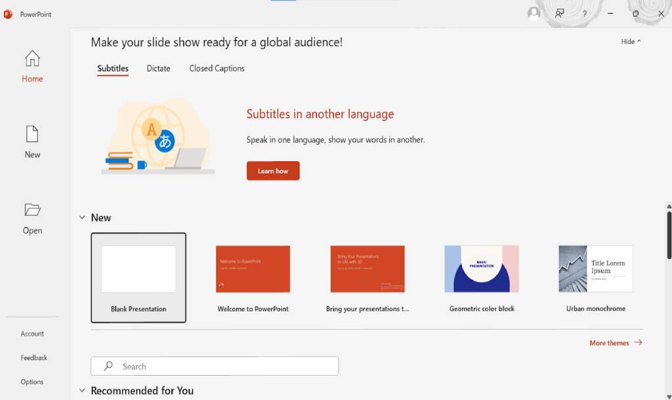
Task: Open the folder icon to browse files
Action: pyautogui.click(x=32, y=209)
